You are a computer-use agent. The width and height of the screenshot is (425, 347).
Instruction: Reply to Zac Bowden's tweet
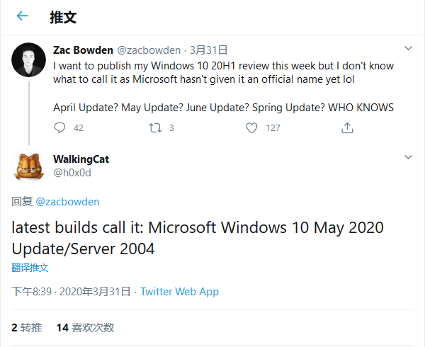click(x=60, y=127)
